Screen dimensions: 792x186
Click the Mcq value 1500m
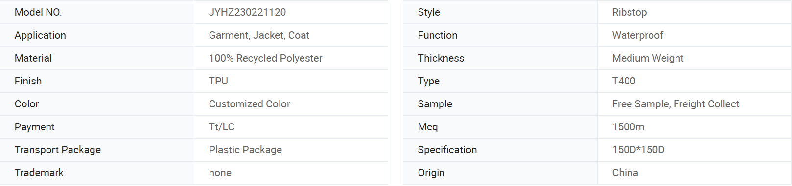point(628,127)
